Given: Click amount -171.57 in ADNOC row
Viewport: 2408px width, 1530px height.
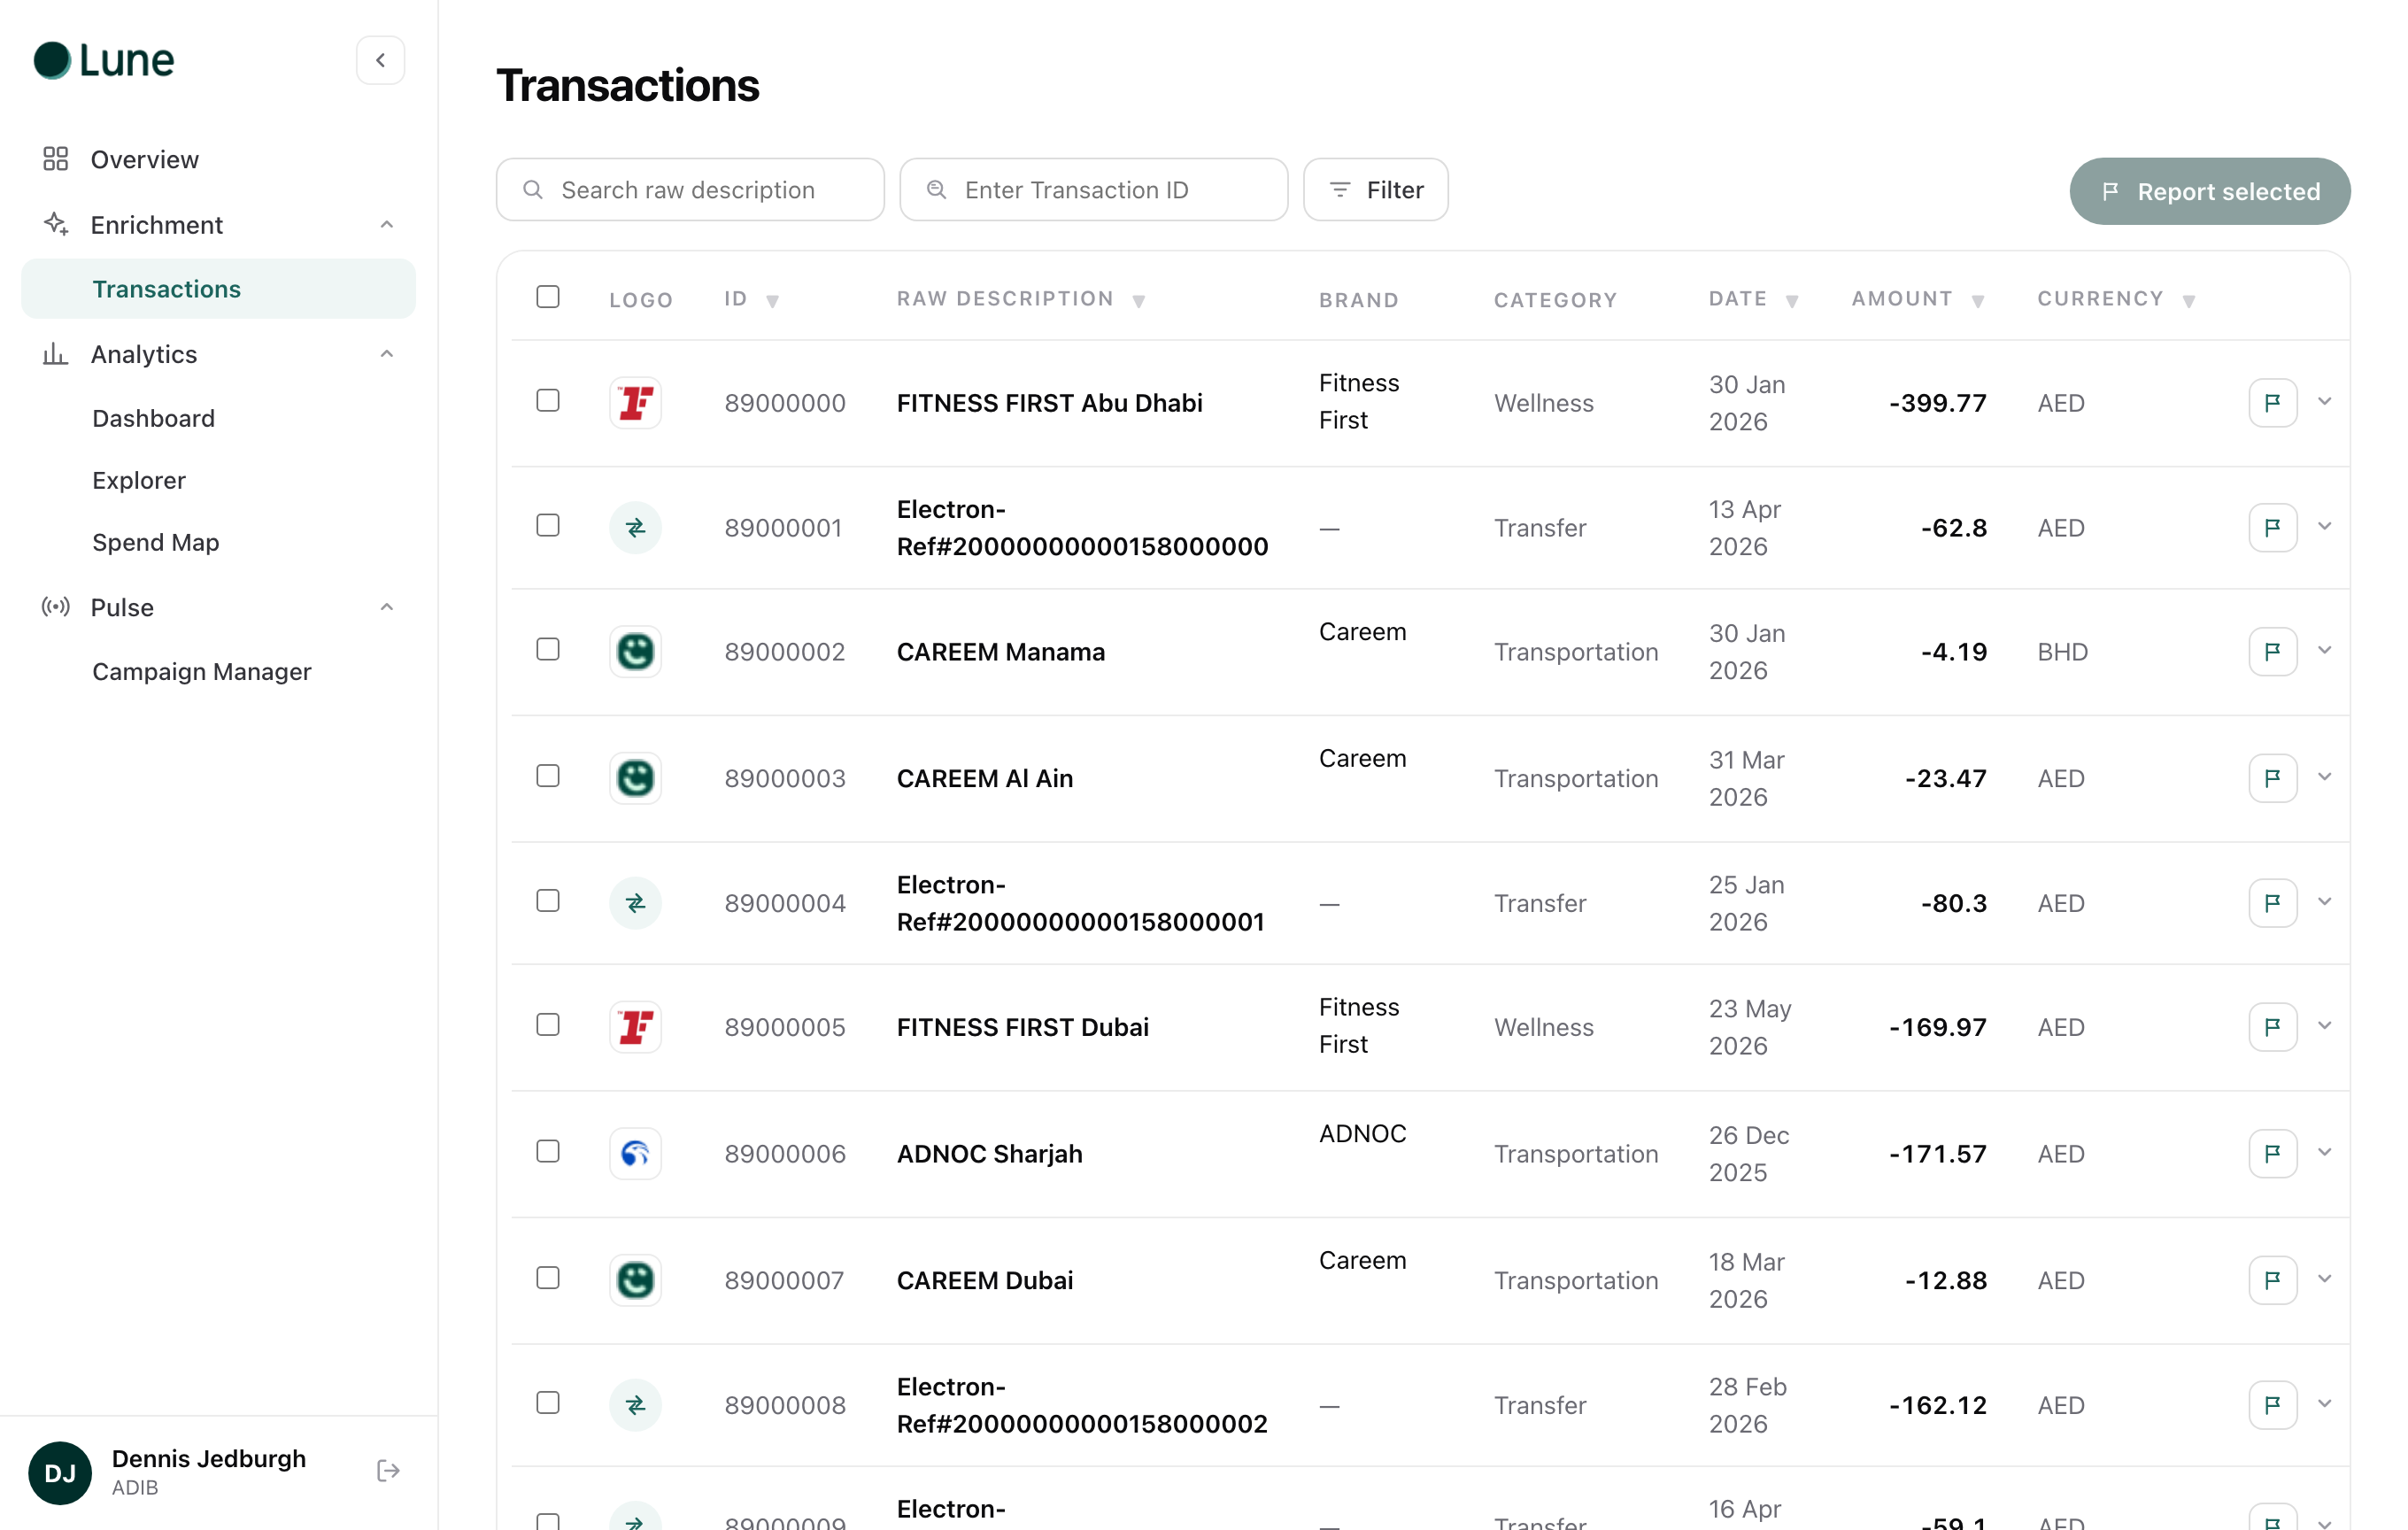Looking at the screenshot, I should click(x=1937, y=1153).
